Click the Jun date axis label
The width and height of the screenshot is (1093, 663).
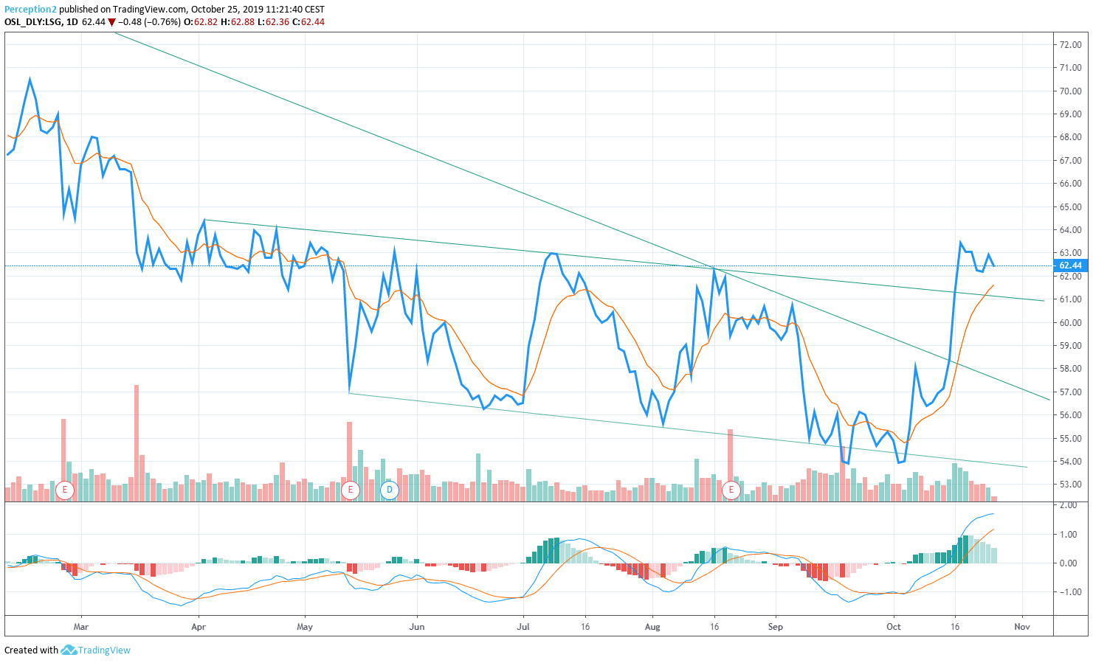[417, 627]
